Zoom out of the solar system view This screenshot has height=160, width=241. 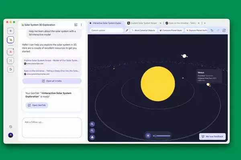click(x=92, y=131)
